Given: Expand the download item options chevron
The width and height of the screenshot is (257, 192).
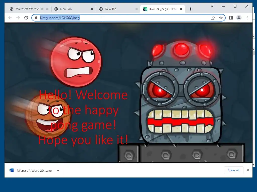Looking at the screenshot, I should pyautogui.click(x=58, y=170).
